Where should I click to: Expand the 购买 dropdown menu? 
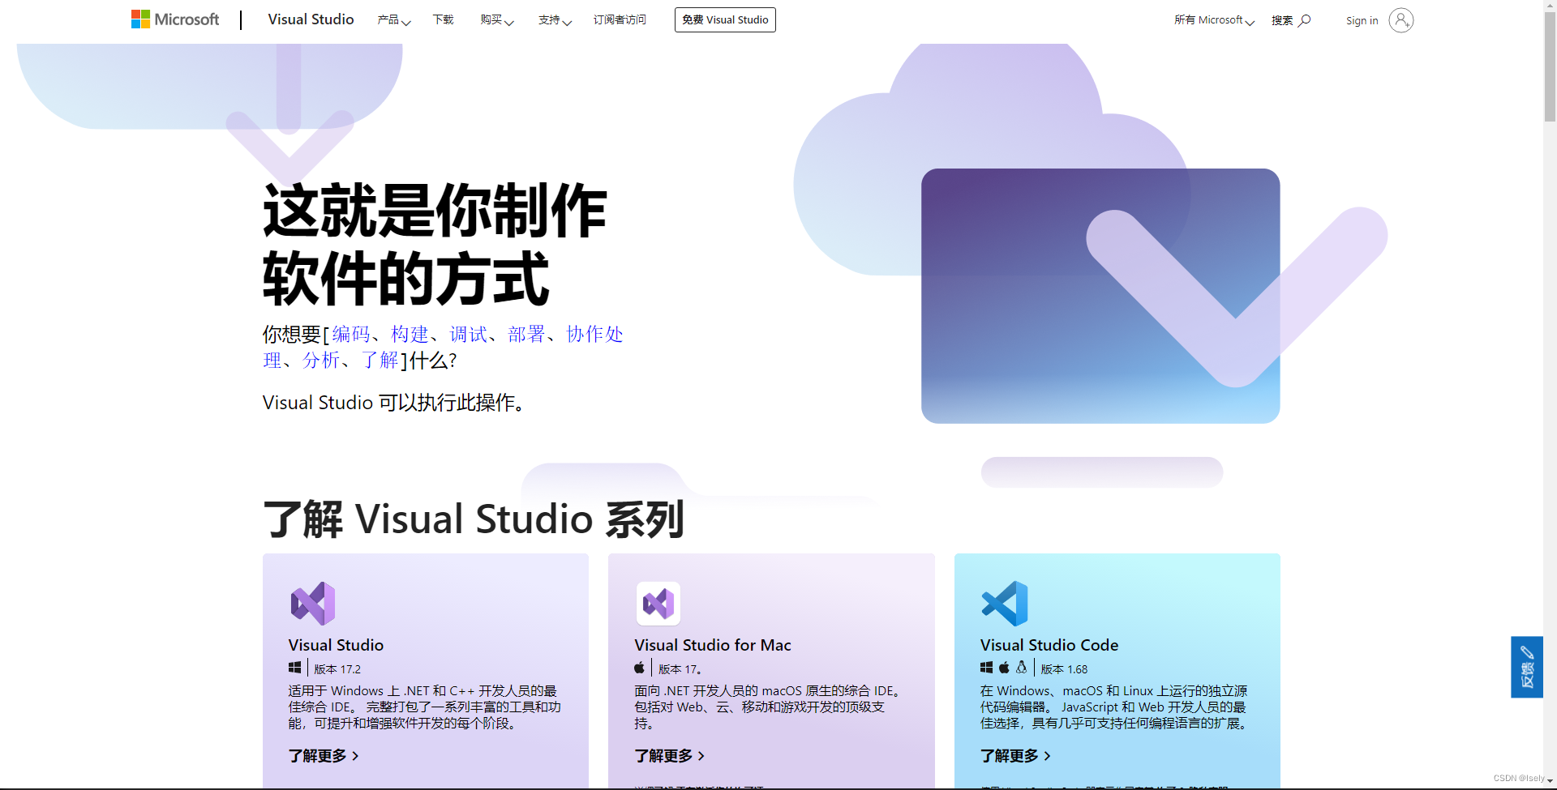coord(496,20)
